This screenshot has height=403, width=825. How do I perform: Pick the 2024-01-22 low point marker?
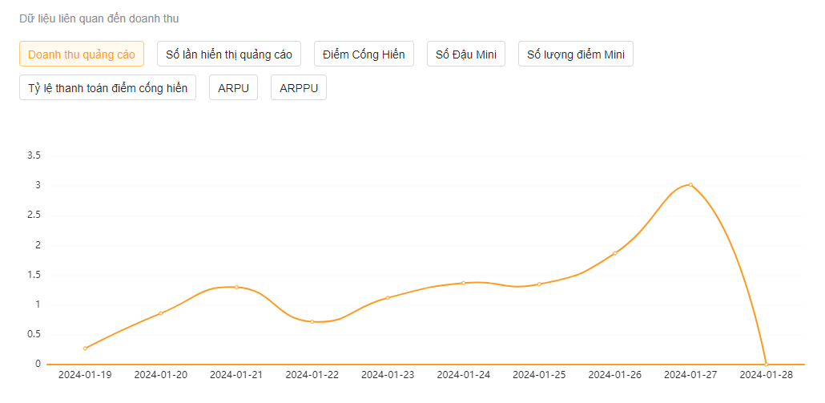tap(312, 321)
